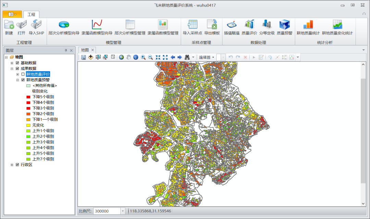Viewport: 370px width, 219px height.
Task: Click the fixed zoom out arrows icon
Action: pos(165,57)
